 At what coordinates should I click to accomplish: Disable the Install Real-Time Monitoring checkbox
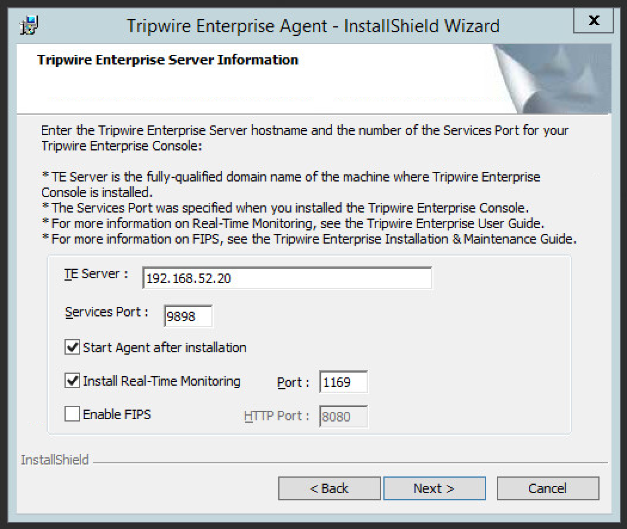coord(72,381)
